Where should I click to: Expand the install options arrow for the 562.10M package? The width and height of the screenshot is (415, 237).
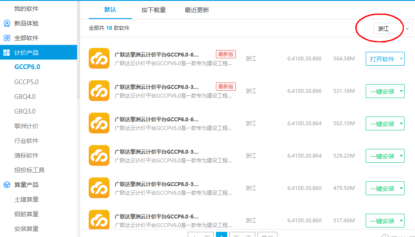click(401, 123)
